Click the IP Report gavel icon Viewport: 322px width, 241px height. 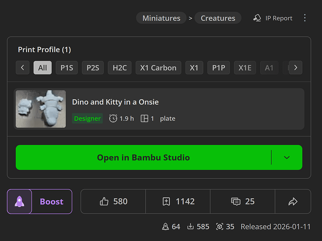click(257, 18)
